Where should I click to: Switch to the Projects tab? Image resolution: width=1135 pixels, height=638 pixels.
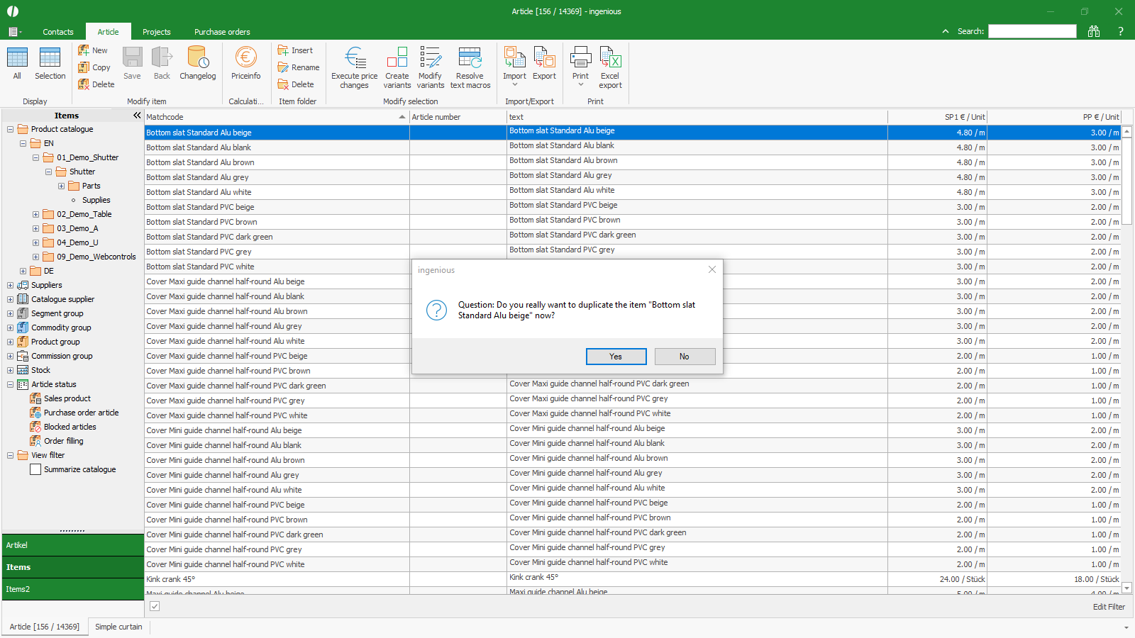pyautogui.click(x=156, y=32)
